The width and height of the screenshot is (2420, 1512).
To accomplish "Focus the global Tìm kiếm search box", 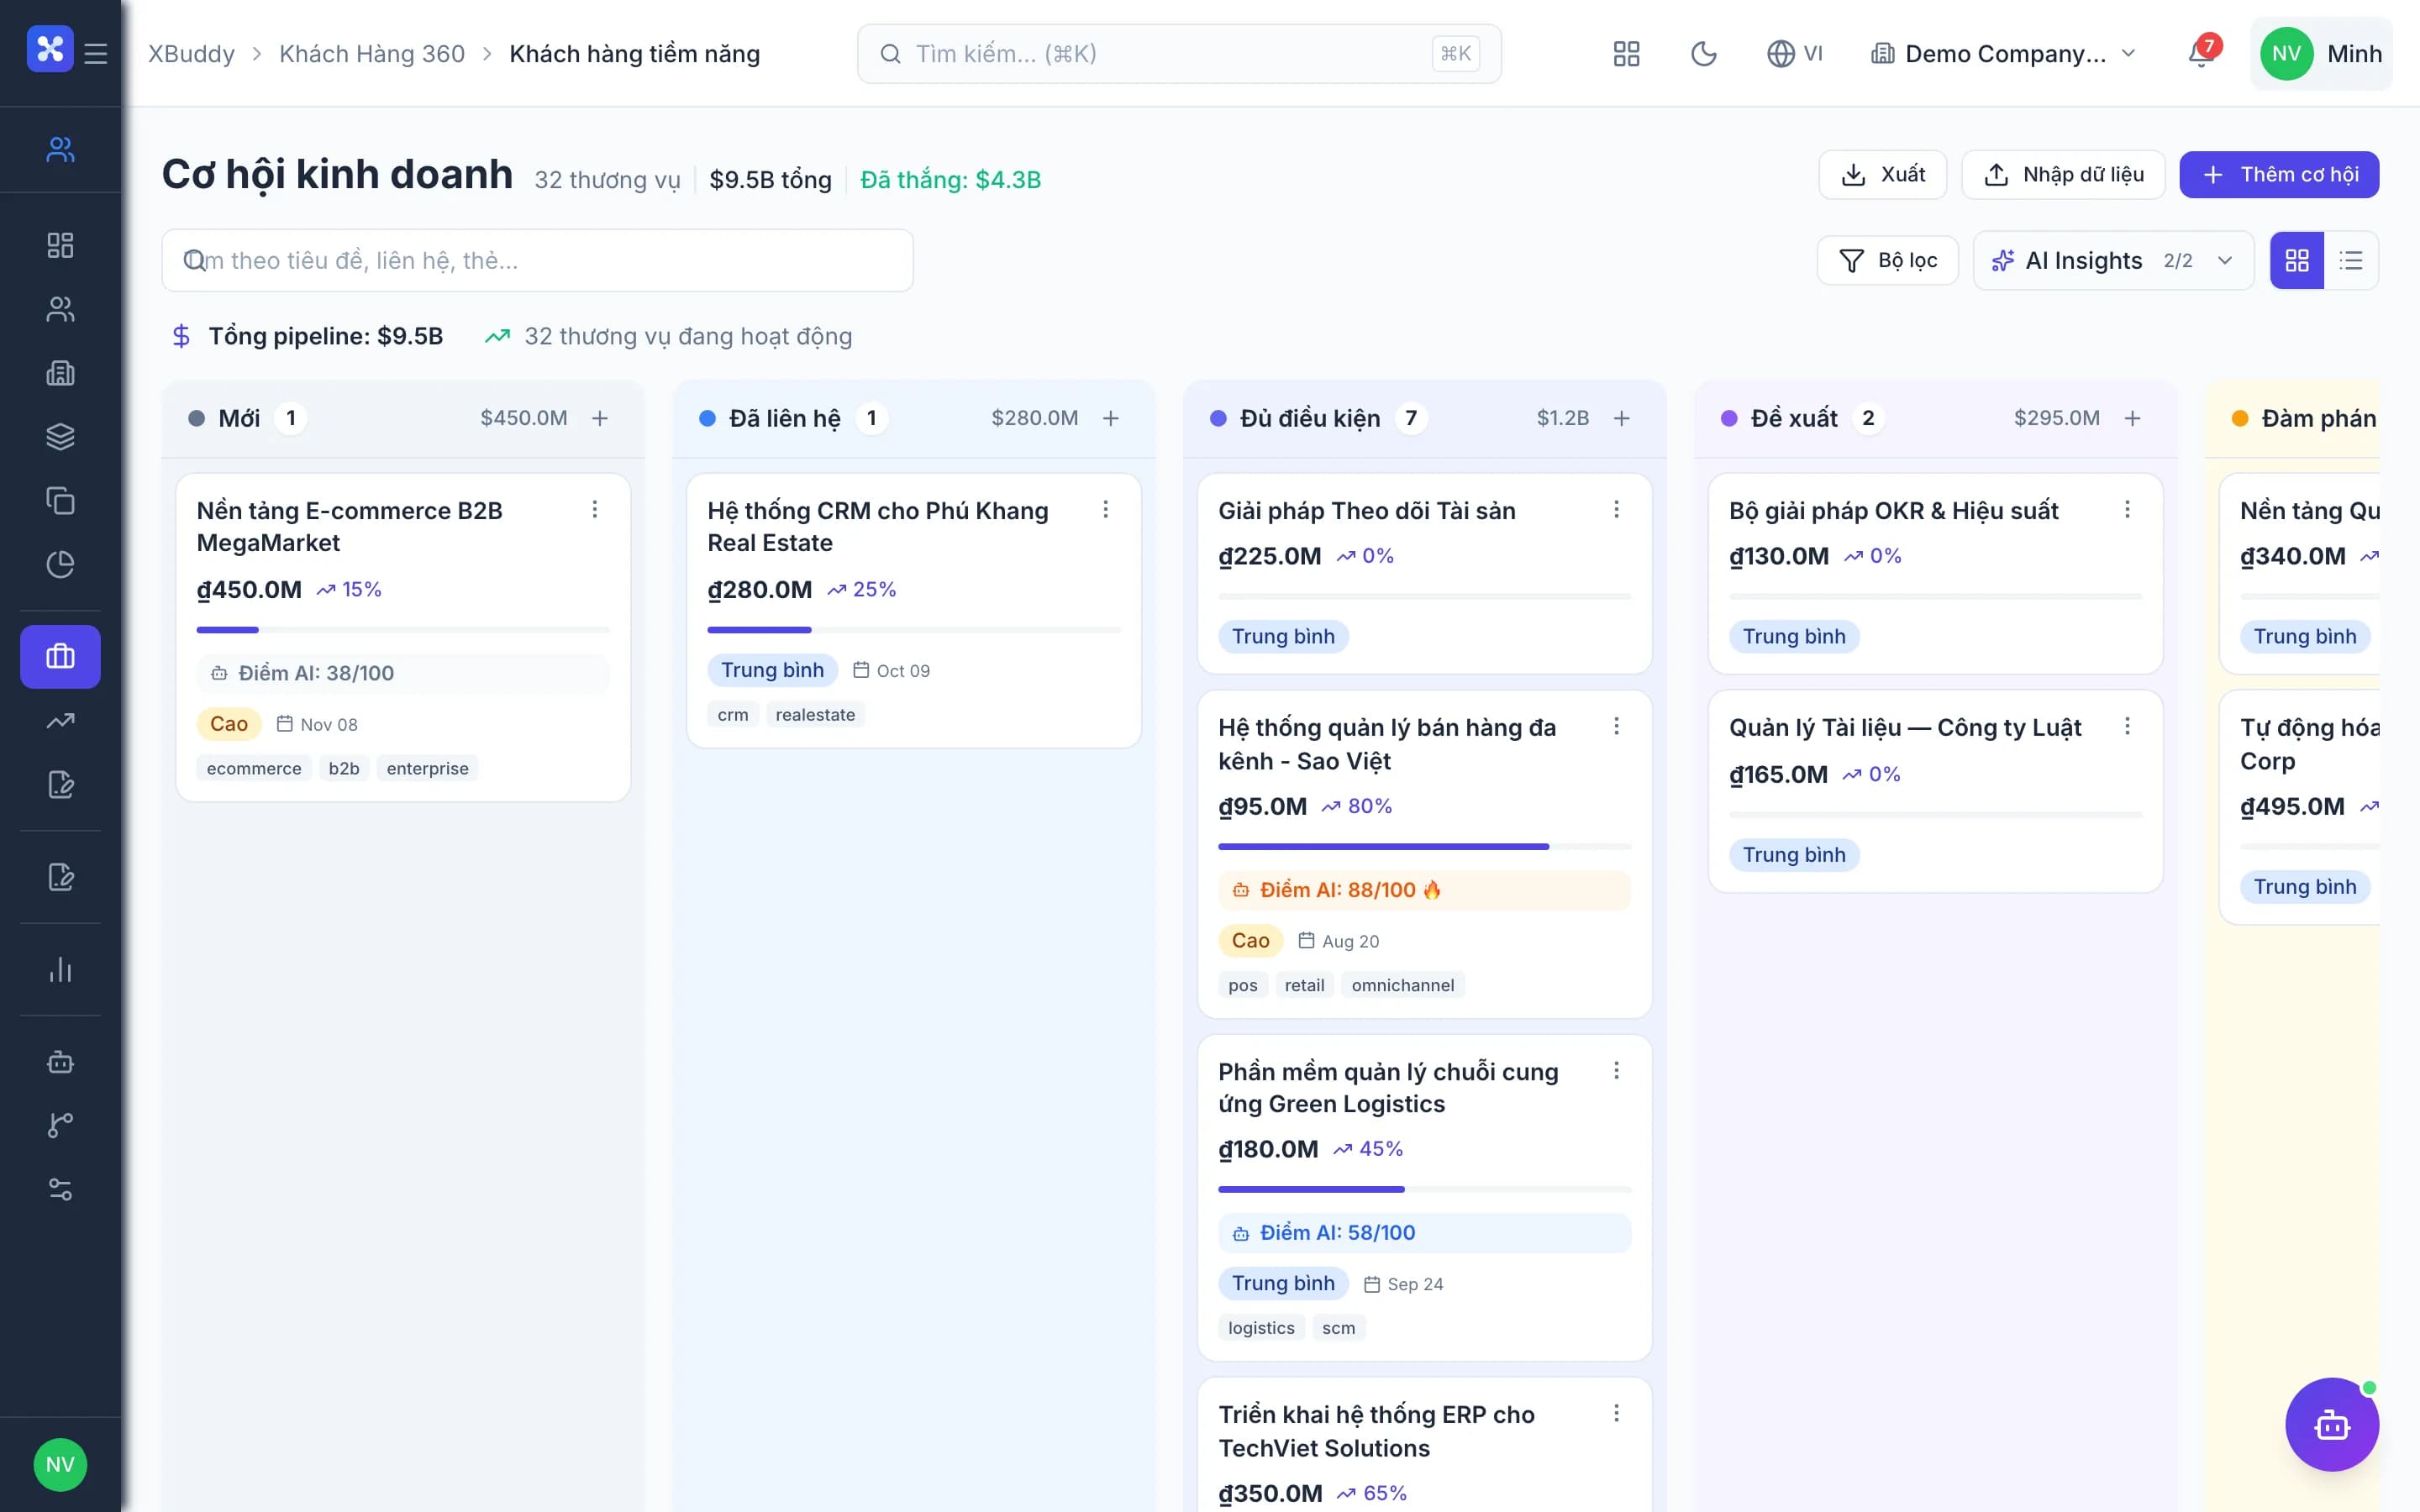I will [1179, 54].
